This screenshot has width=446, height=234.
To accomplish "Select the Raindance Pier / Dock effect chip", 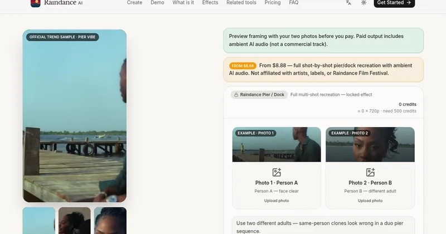I will pyautogui.click(x=259, y=95).
